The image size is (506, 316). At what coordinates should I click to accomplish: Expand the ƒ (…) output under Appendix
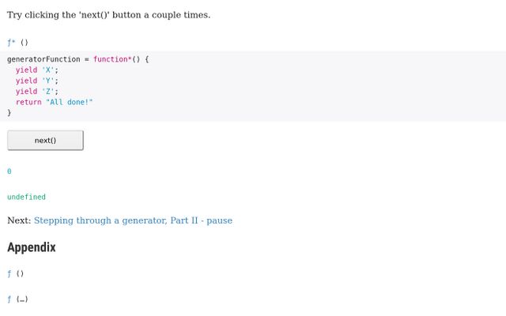17,299
